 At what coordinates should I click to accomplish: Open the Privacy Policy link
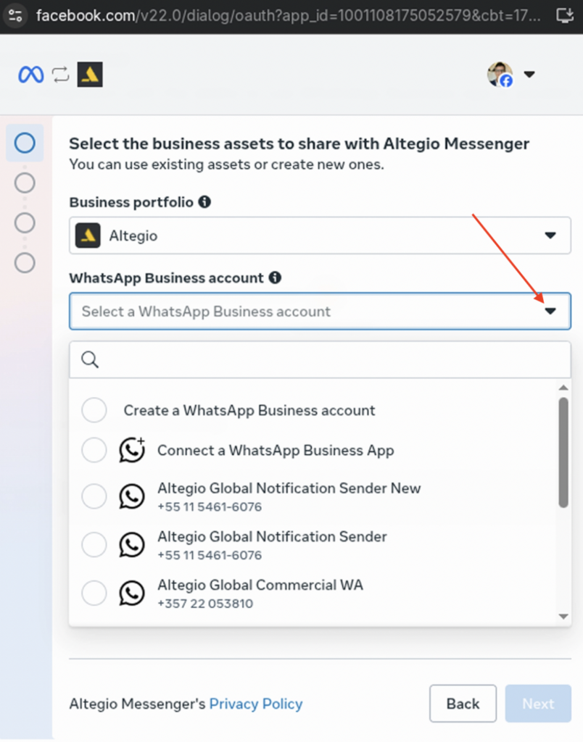[x=255, y=704]
